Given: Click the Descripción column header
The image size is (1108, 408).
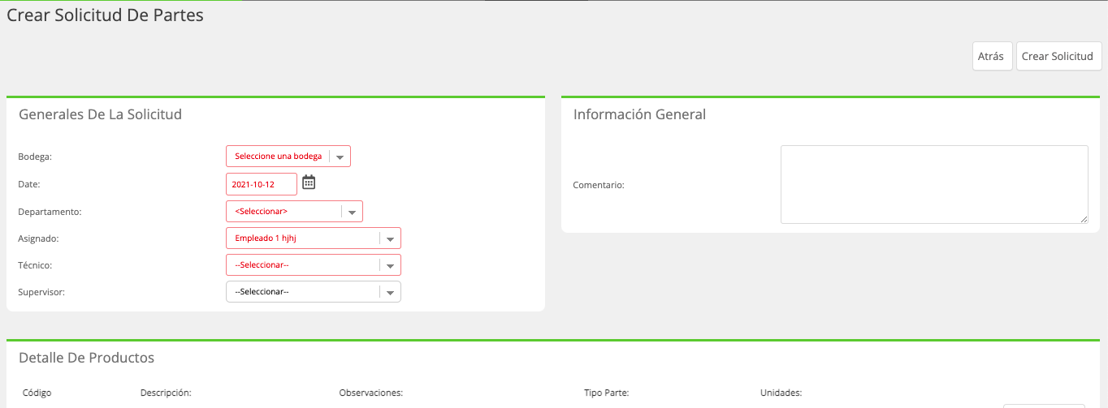Looking at the screenshot, I should click(x=166, y=393).
